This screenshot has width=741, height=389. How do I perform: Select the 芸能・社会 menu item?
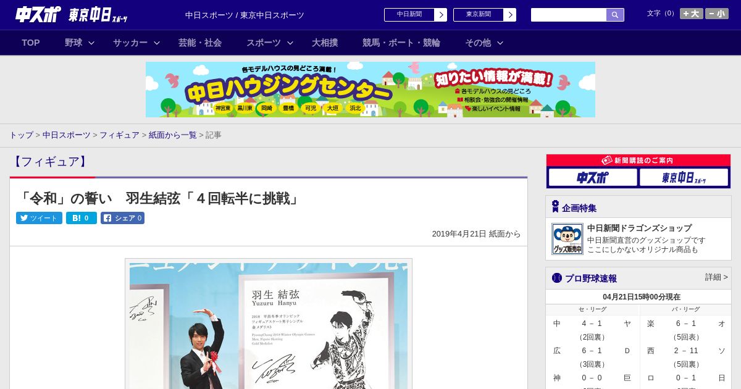pos(200,43)
